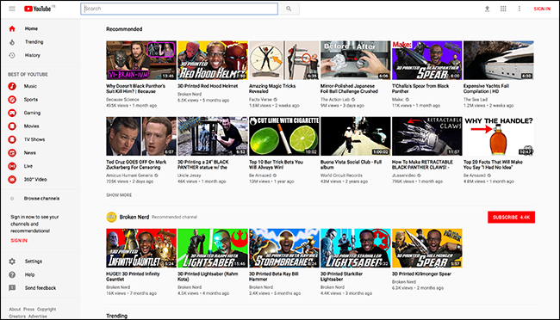Screen dimensions: 560x320
Task: Click the Broken Nerd channel avatar
Action: [111, 217]
